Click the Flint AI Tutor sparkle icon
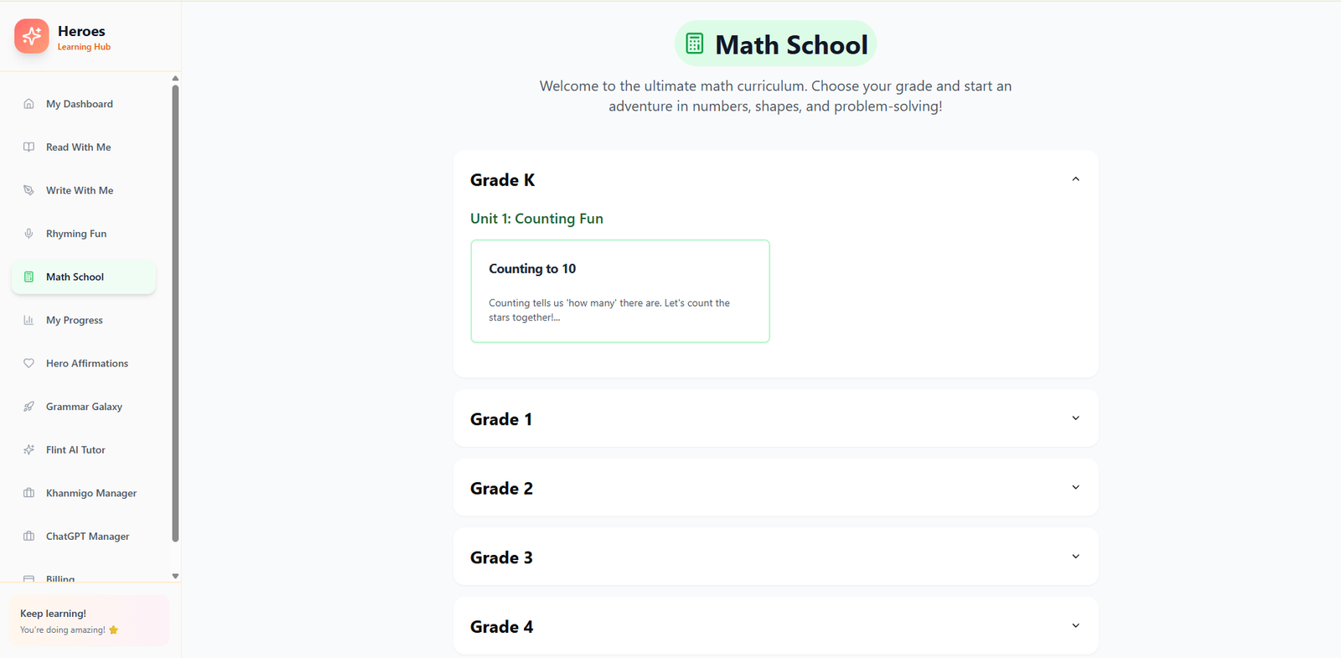This screenshot has width=1341, height=658. (28, 450)
